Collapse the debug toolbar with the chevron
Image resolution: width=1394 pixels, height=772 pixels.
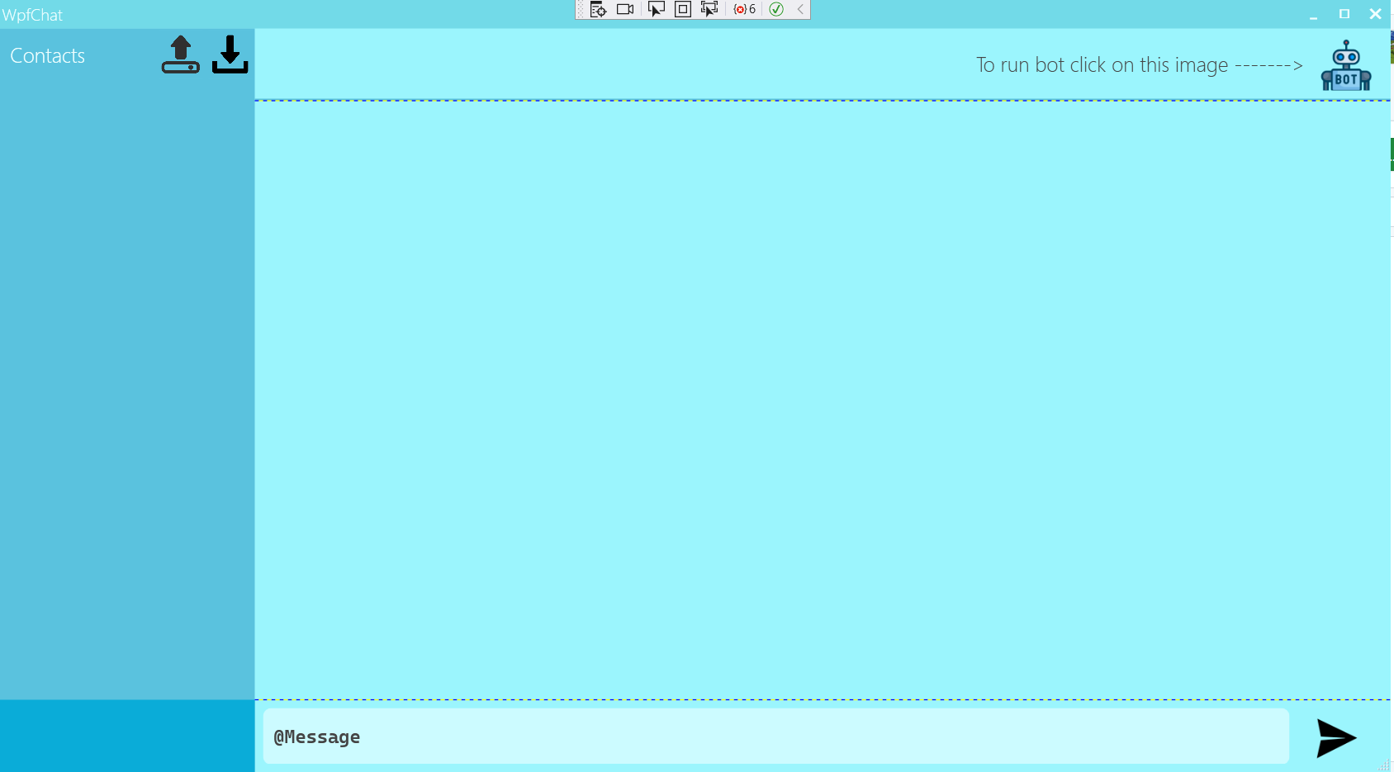799,10
